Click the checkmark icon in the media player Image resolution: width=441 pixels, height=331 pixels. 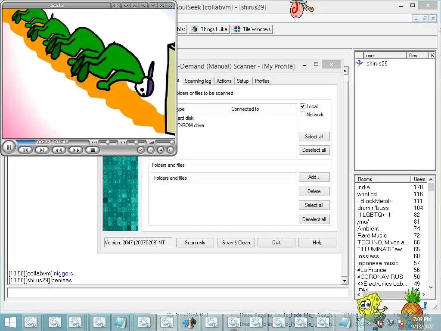coord(141,150)
